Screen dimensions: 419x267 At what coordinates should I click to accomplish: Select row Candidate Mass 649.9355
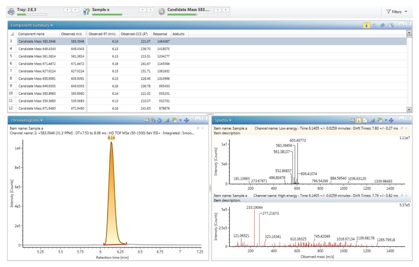point(207,86)
